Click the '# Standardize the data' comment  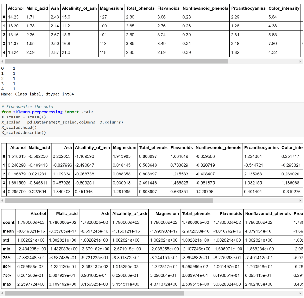27,107
